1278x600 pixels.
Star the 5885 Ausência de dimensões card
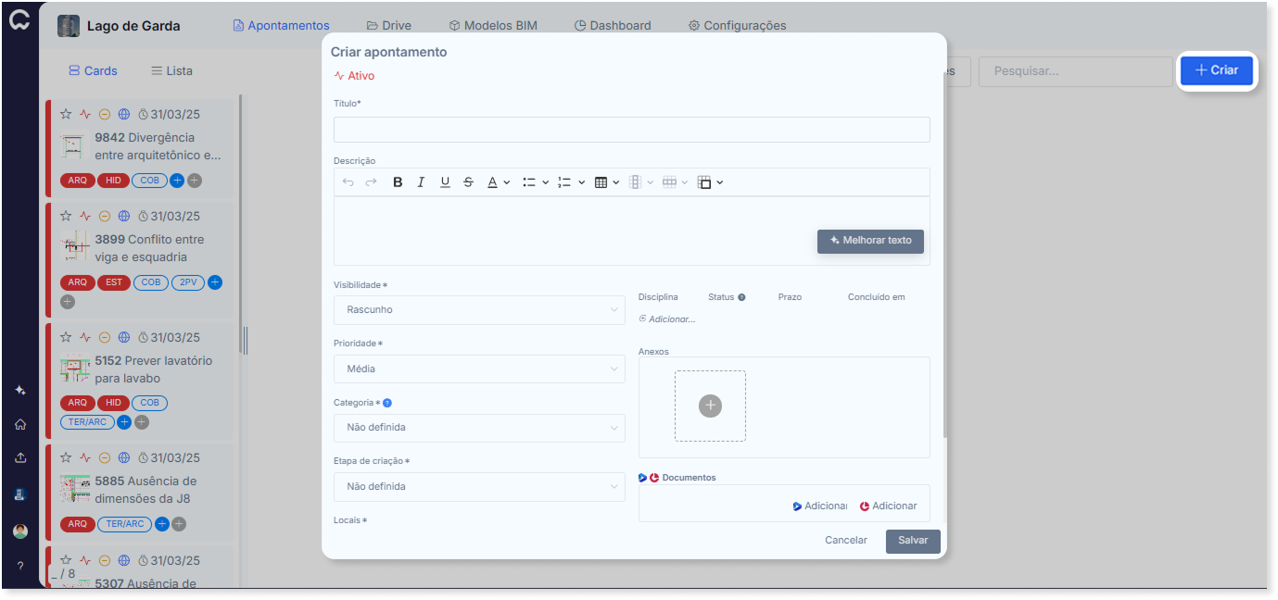point(66,458)
